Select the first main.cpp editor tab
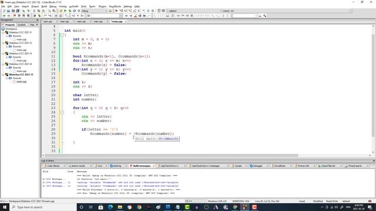This screenshot has width=376, height=211. [48, 22]
